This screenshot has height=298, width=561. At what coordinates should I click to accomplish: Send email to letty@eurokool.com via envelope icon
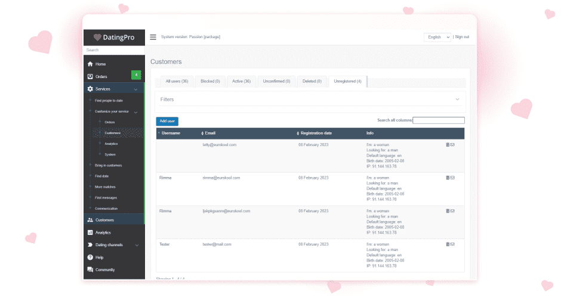pyautogui.click(x=452, y=145)
